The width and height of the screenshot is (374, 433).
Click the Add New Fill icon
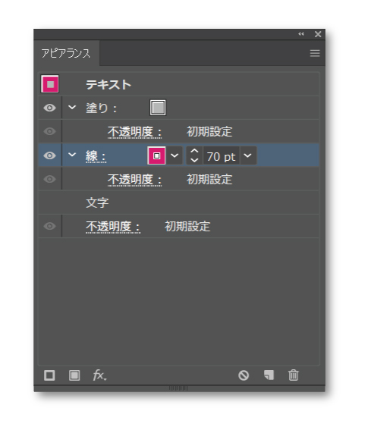pyautogui.click(x=74, y=375)
